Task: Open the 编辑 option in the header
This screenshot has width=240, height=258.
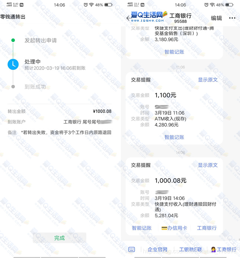Action: pyautogui.click(x=216, y=18)
